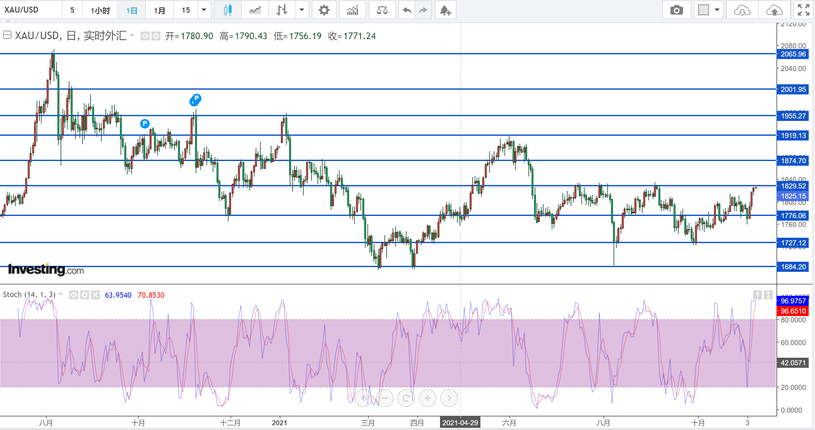Open XAU/USD series settings gear
The width and height of the screenshot is (815, 430).
coord(156,36)
